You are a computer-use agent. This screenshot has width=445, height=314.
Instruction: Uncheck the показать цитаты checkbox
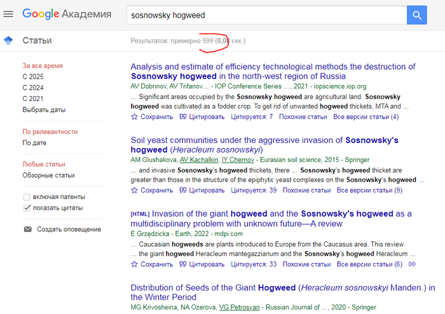point(27,208)
